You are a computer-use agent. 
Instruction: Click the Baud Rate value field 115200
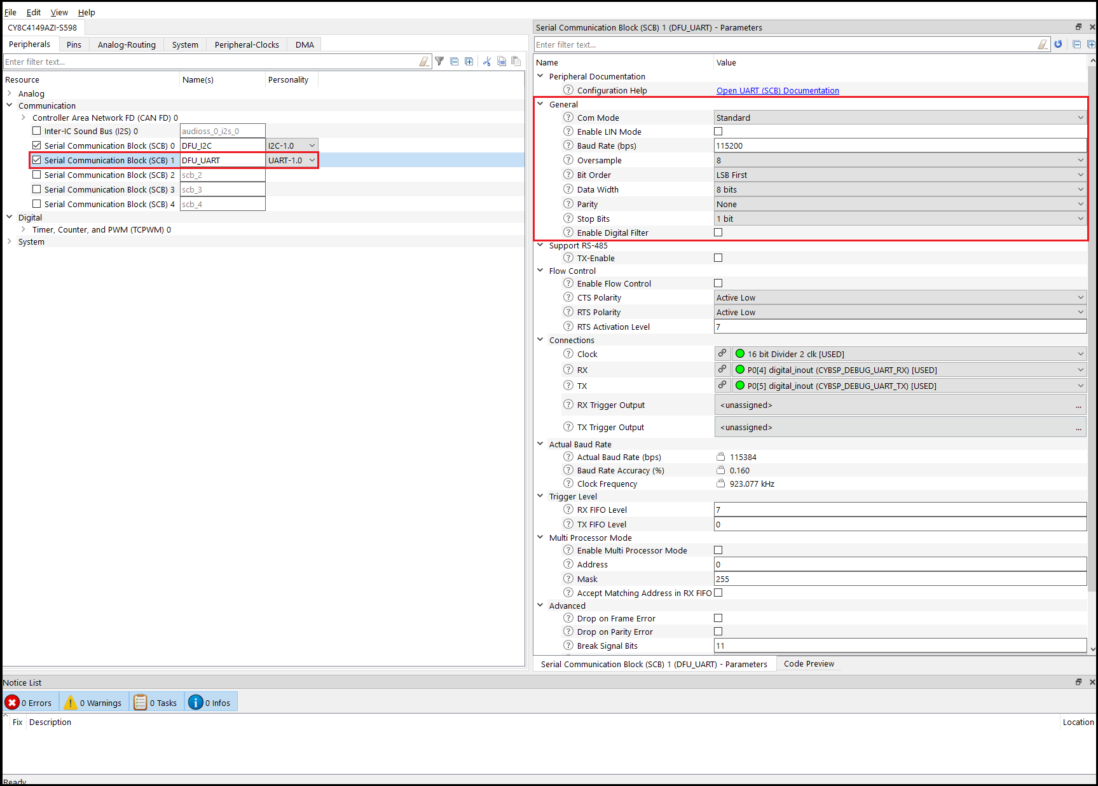coord(900,146)
